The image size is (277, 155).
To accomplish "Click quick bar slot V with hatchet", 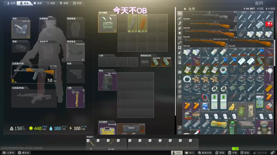I will [91, 143].
